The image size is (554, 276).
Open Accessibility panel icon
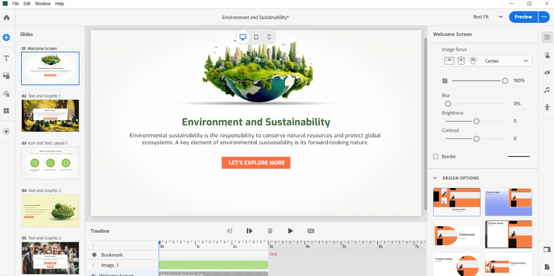coord(547,107)
